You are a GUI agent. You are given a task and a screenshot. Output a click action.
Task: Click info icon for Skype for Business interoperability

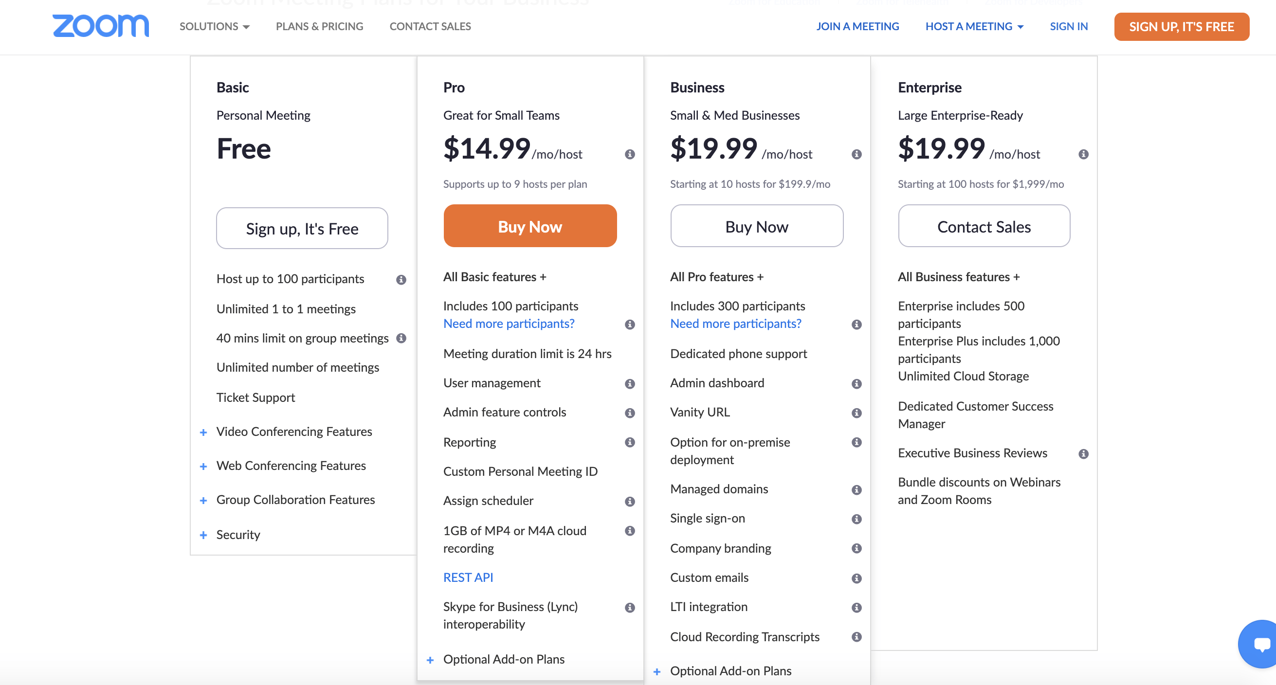click(630, 608)
